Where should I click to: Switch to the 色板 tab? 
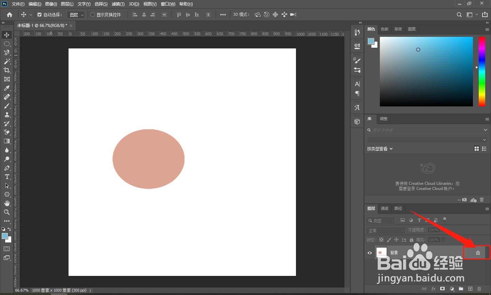click(x=385, y=29)
